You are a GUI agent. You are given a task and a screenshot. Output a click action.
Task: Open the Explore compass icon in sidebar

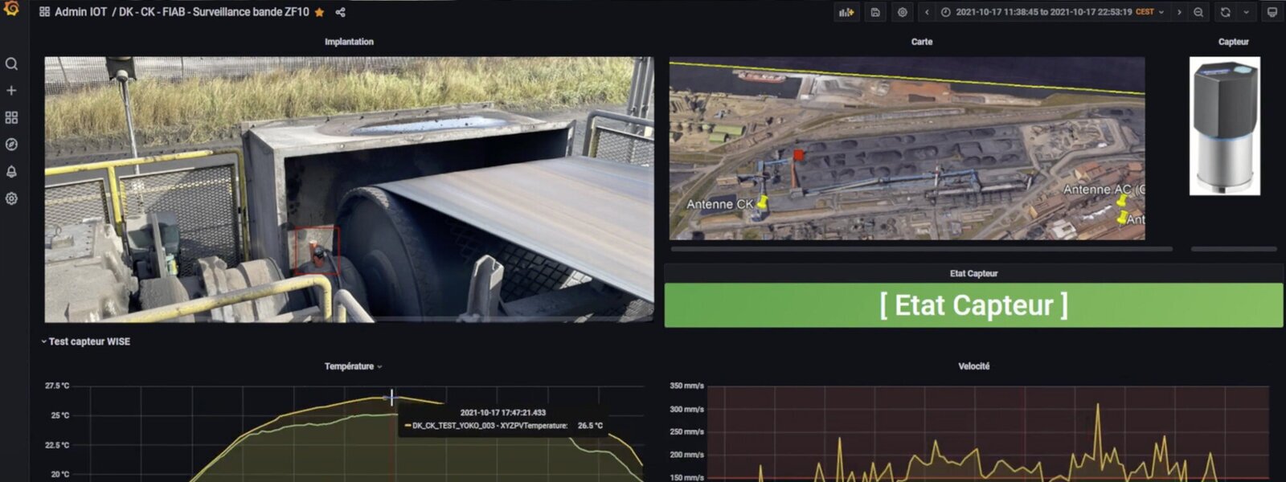pyautogui.click(x=11, y=145)
